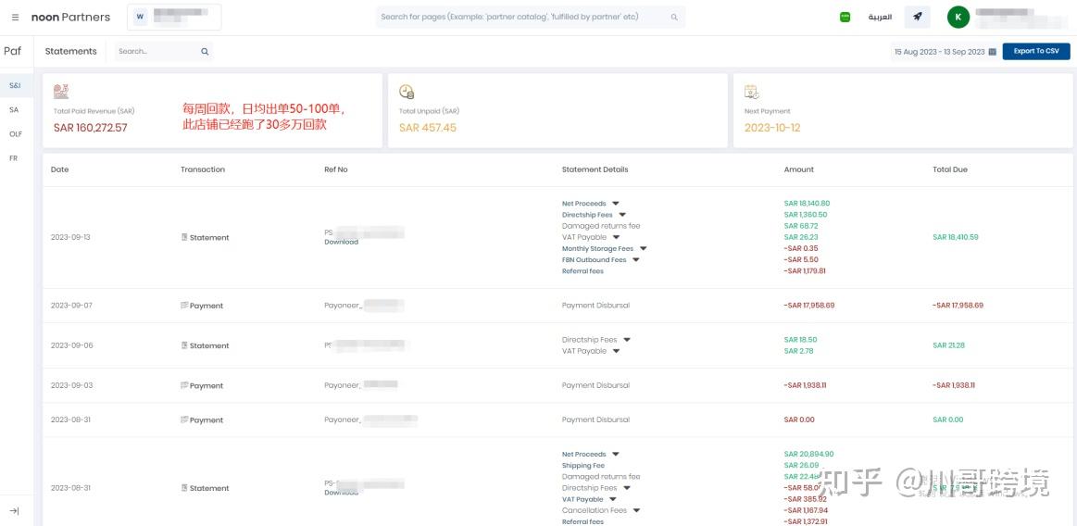The width and height of the screenshot is (1077, 526).
Task: Select the S&I sidebar tab
Action: [15, 86]
